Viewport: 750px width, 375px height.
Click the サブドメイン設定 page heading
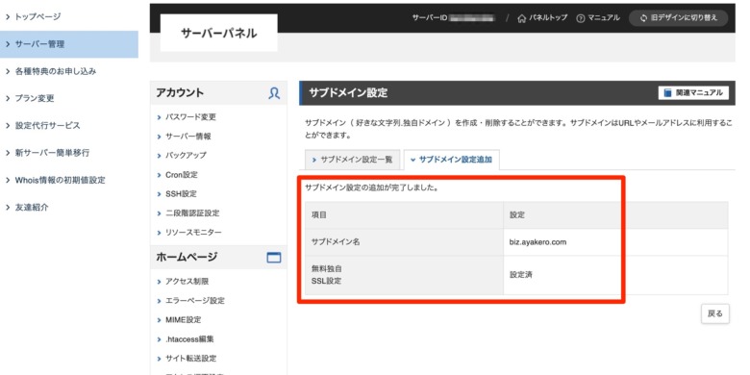click(348, 93)
